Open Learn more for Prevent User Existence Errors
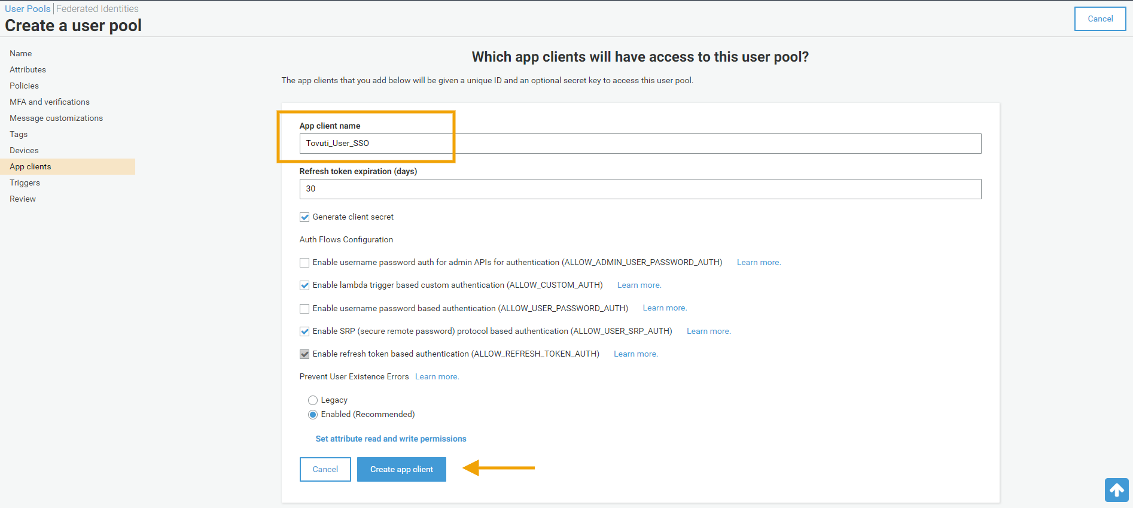Image resolution: width=1133 pixels, height=508 pixels. (437, 377)
